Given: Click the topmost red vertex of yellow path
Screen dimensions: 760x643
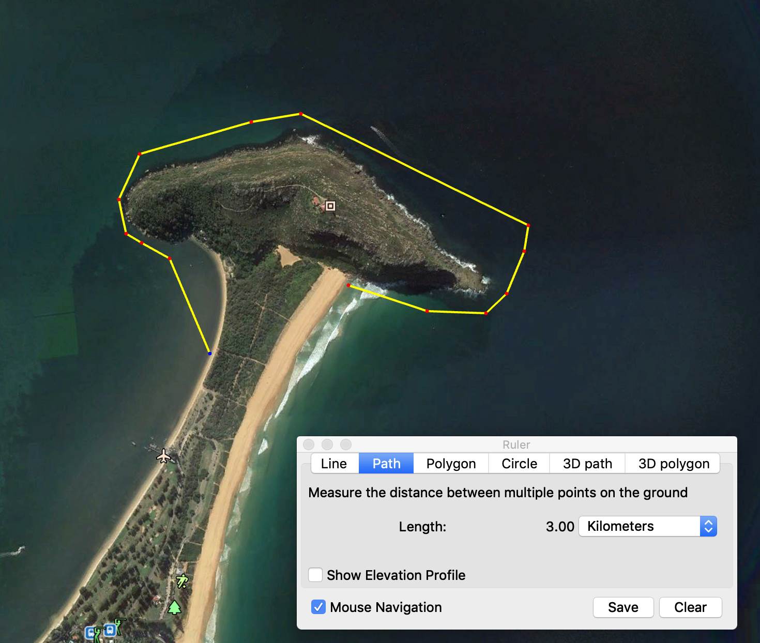Looking at the screenshot, I should pos(300,114).
